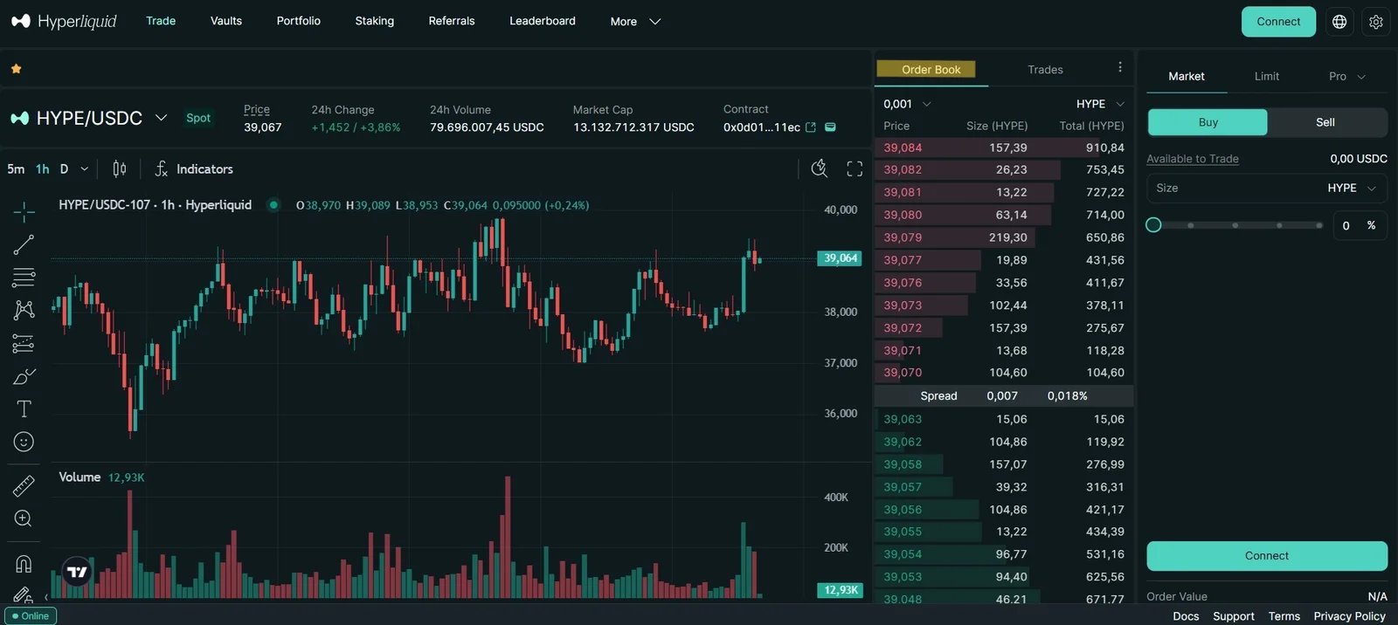This screenshot has height=625, width=1398.
Task: Select the chart zoom in tool
Action: coord(24,519)
